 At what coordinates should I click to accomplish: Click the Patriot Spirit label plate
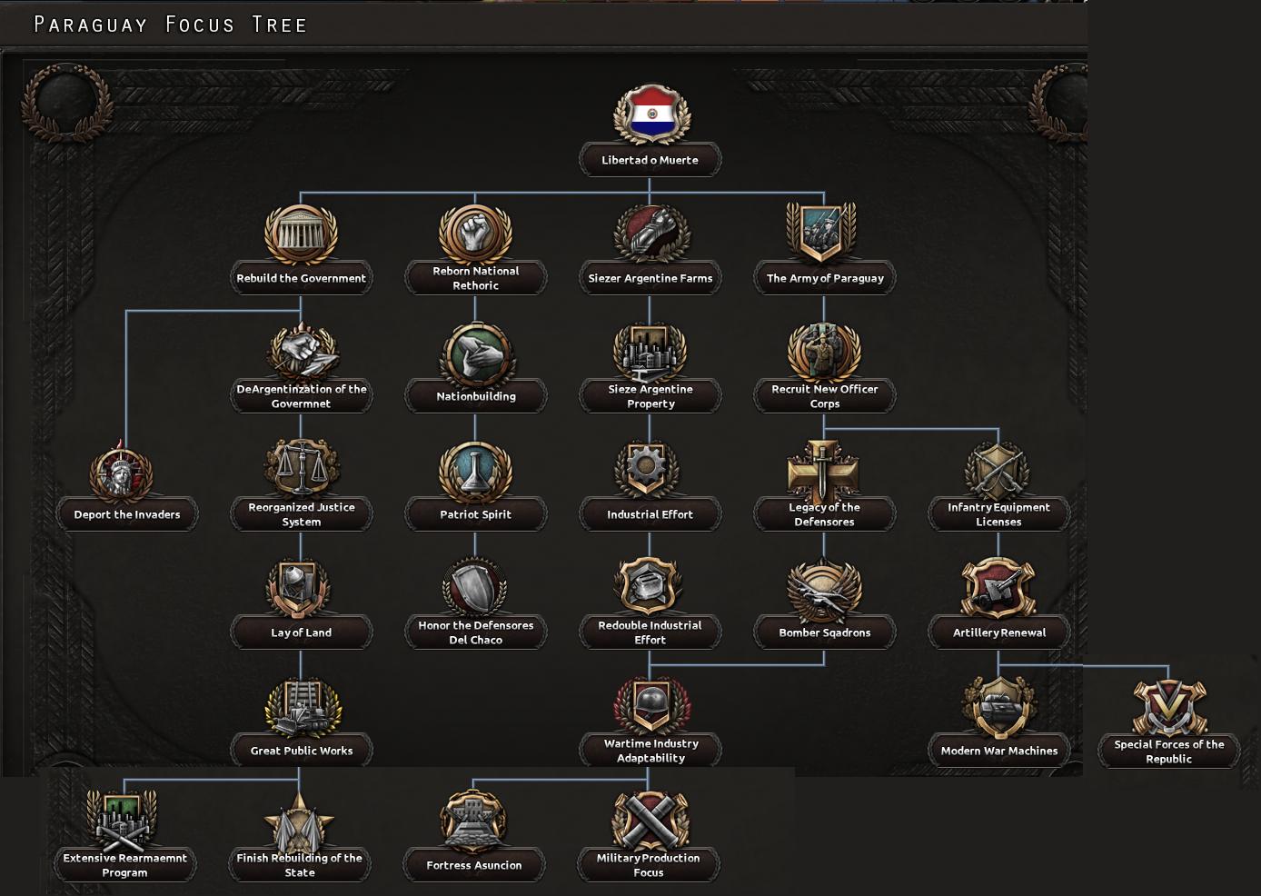pyautogui.click(x=476, y=514)
